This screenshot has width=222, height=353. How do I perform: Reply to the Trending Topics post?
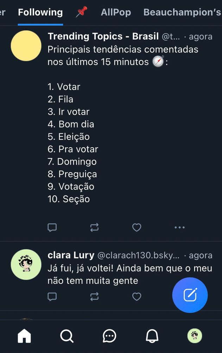[52, 228]
